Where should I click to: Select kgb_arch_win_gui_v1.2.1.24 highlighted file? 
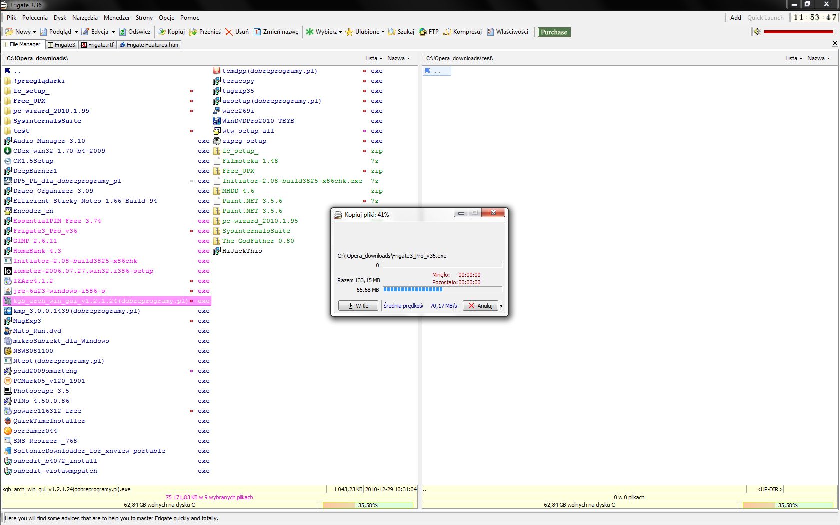(107, 301)
